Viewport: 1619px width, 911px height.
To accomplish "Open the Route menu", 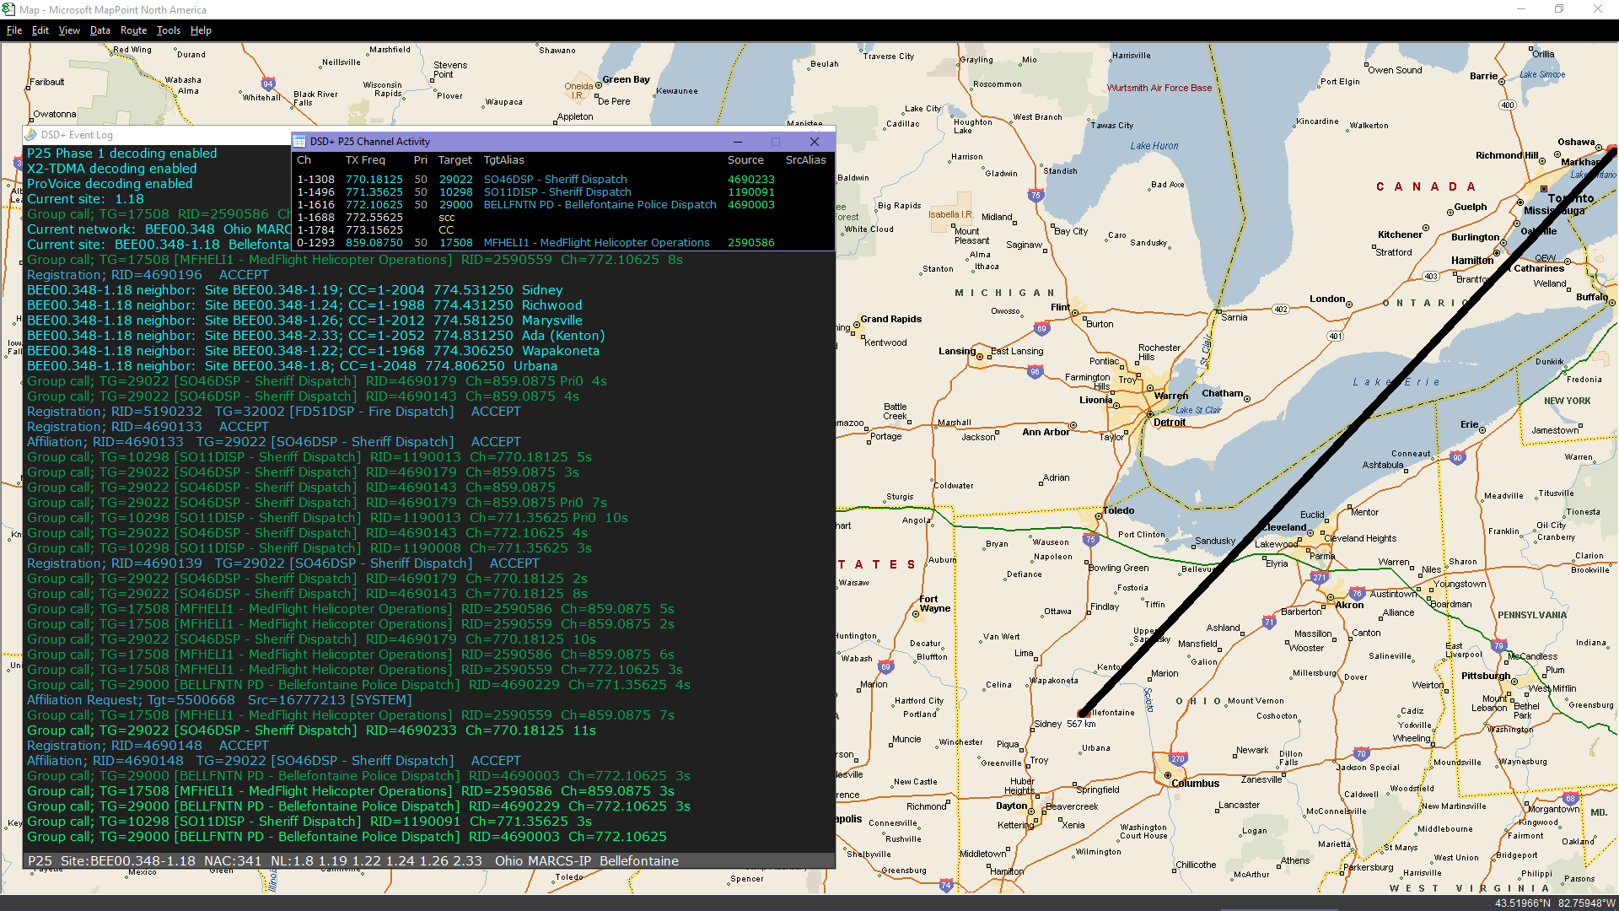I will (133, 30).
